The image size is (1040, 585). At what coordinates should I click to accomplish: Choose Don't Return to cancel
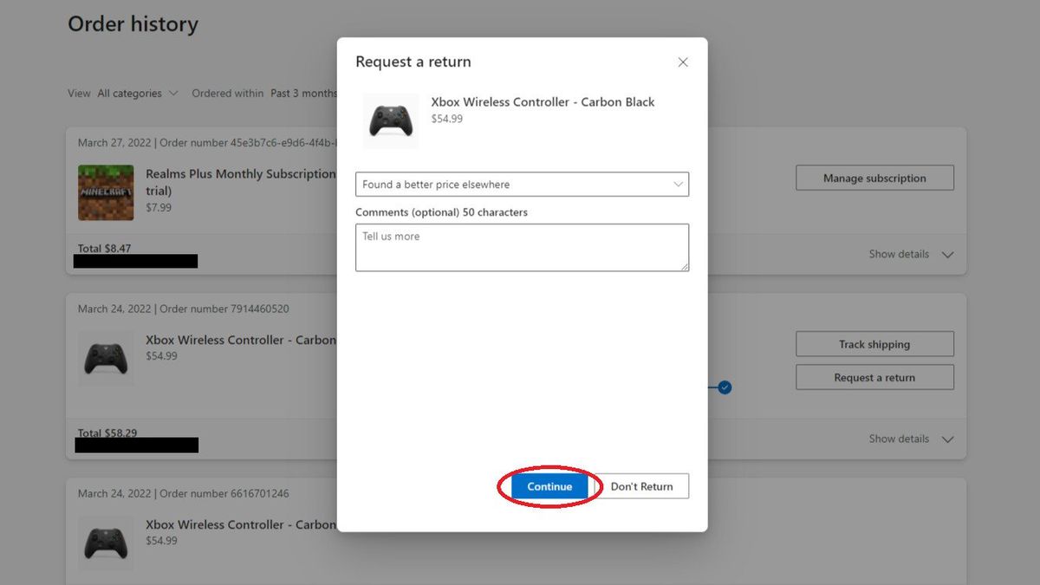[x=641, y=486]
